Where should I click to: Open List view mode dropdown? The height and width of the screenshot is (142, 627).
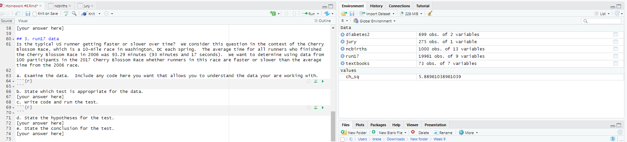(602, 14)
